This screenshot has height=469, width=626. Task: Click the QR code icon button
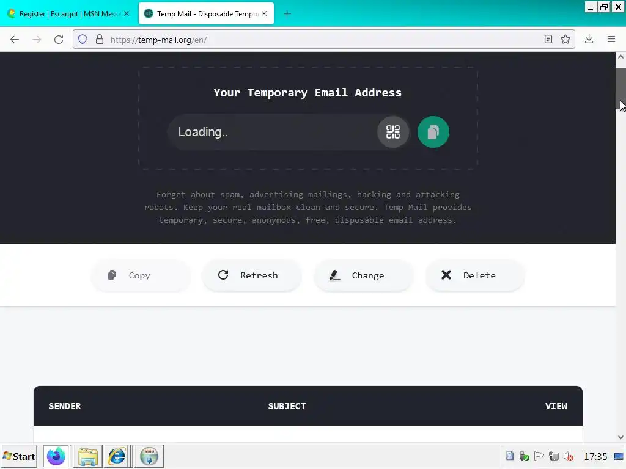[x=393, y=132]
